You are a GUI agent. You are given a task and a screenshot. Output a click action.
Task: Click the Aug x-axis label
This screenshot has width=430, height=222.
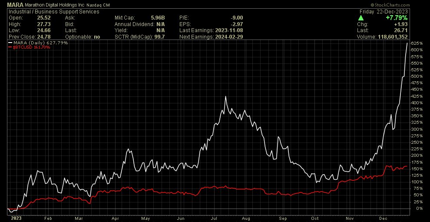(246, 219)
